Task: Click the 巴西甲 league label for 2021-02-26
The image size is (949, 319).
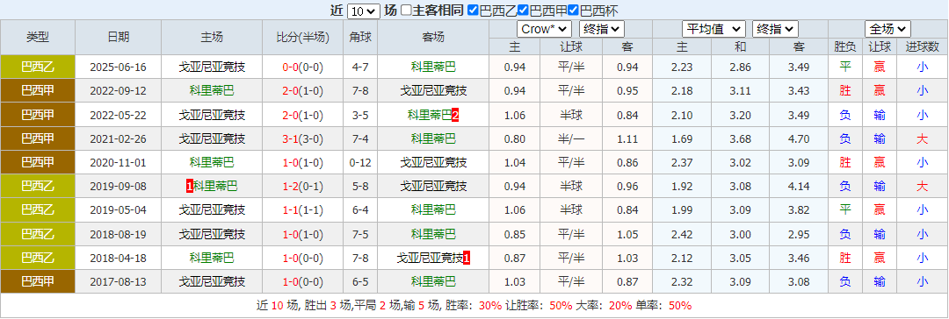Action: point(38,139)
